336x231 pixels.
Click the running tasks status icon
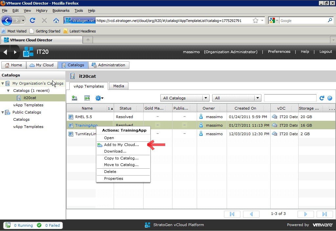8,225
